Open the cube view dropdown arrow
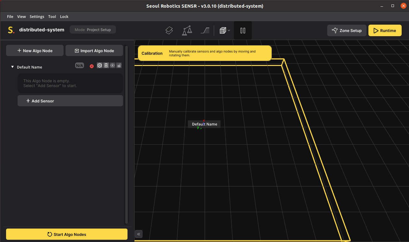 coord(229,30)
